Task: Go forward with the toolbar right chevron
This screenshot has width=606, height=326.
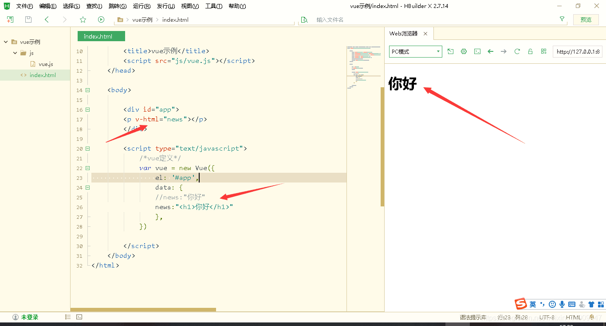Action: 65,19
